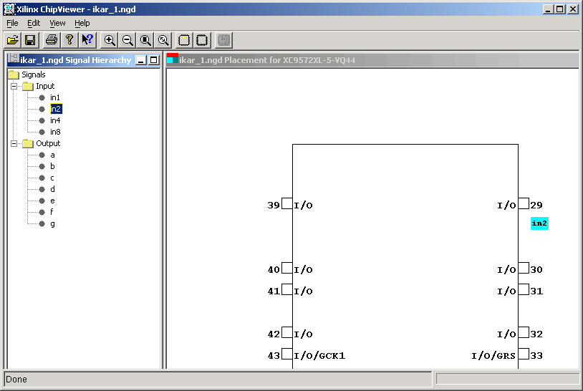583x391 pixels.
Task: Select output signal b
Action: [x=52, y=166]
